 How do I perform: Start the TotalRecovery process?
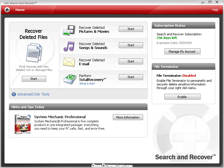131,77
